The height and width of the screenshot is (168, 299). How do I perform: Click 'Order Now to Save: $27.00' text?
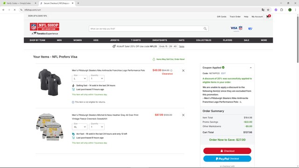[x=227, y=140]
